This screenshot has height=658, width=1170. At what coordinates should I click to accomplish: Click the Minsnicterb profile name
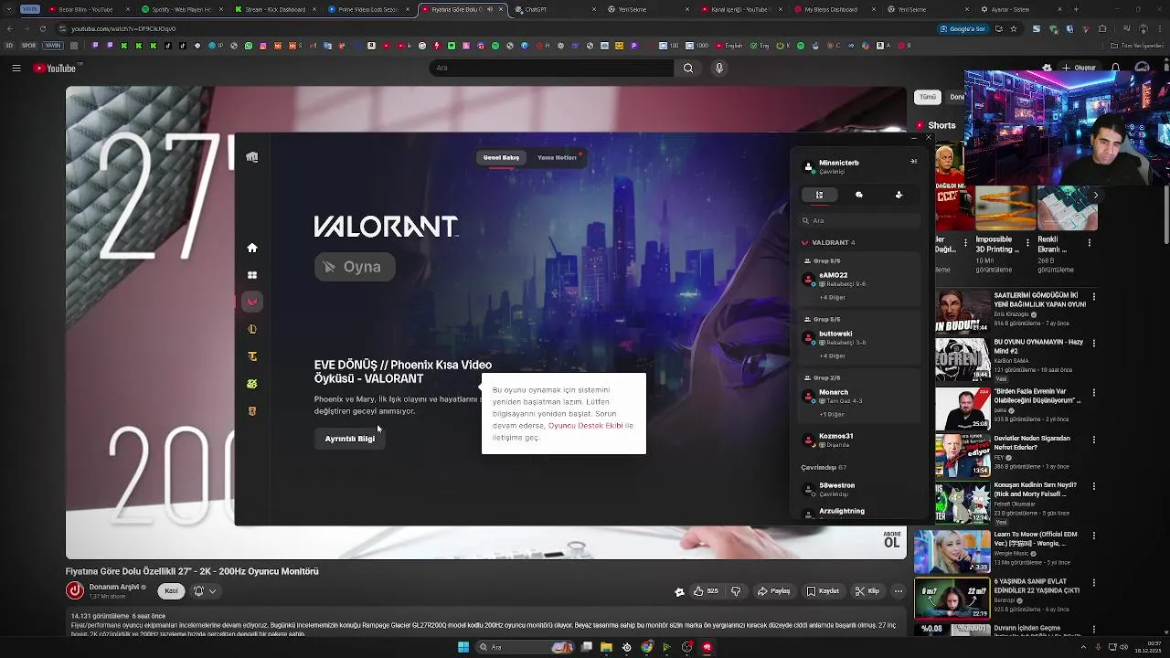839,163
